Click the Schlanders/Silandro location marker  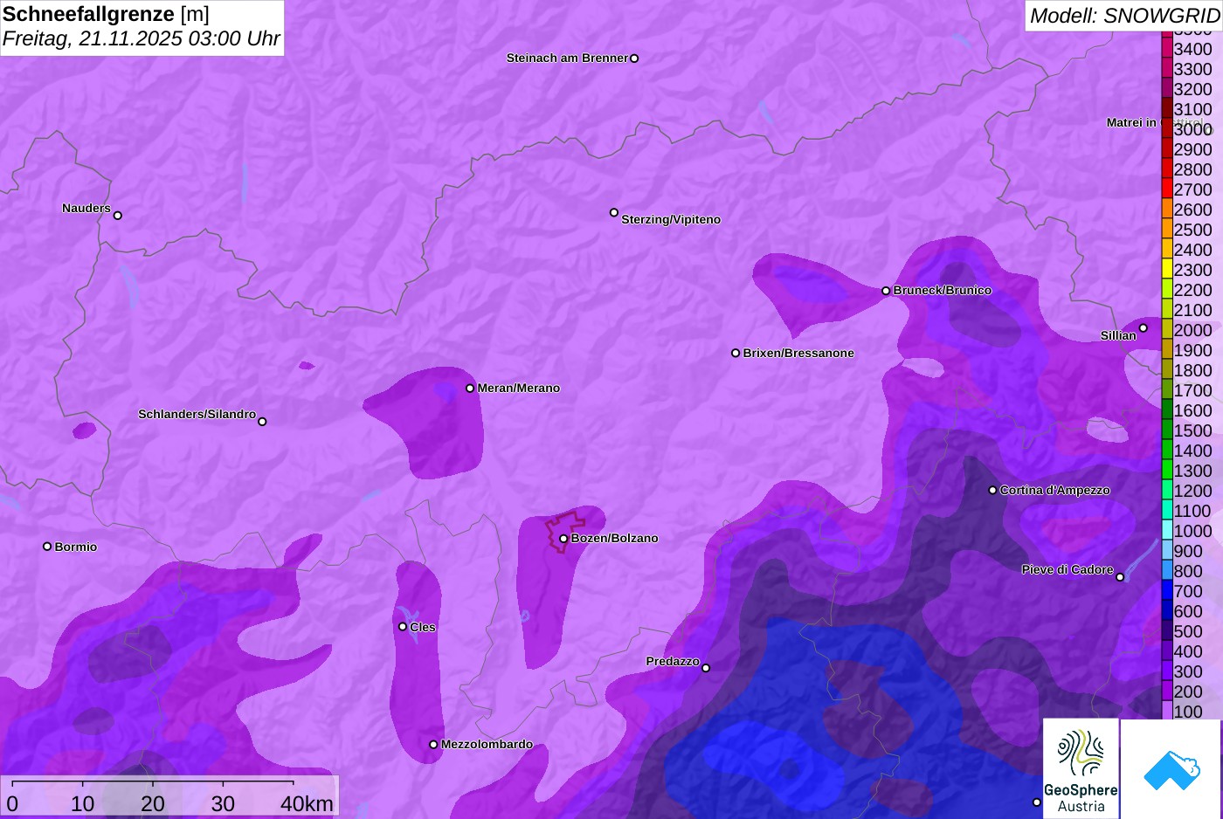tap(262, 422)
